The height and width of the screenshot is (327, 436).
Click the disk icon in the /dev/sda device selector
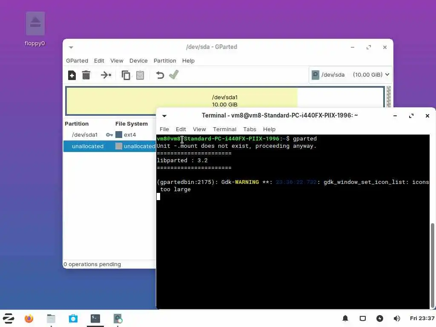coord(316,75)
